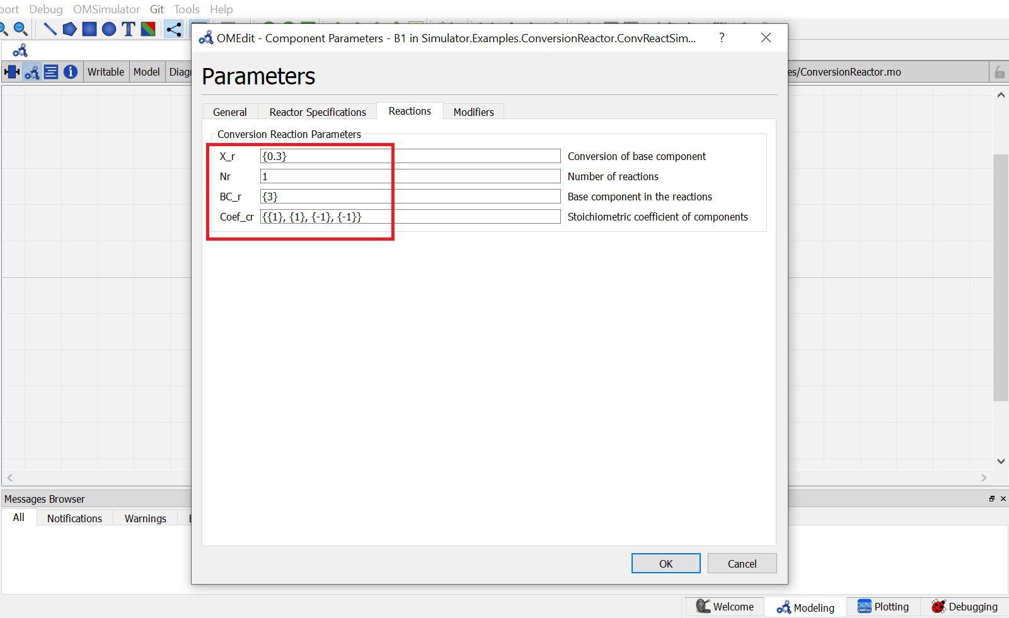This screenshot has height=618, width=1009.
Task: Select the Text shape tool
Action: [129, 29]
